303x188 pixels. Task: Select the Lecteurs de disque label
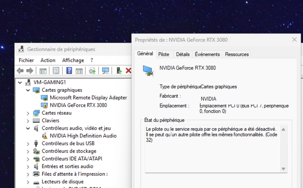63,182
